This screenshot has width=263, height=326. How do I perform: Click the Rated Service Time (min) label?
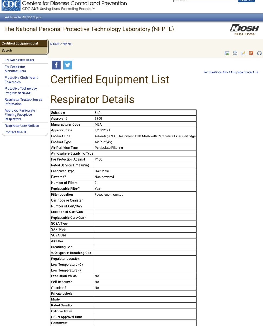(70, 165)
